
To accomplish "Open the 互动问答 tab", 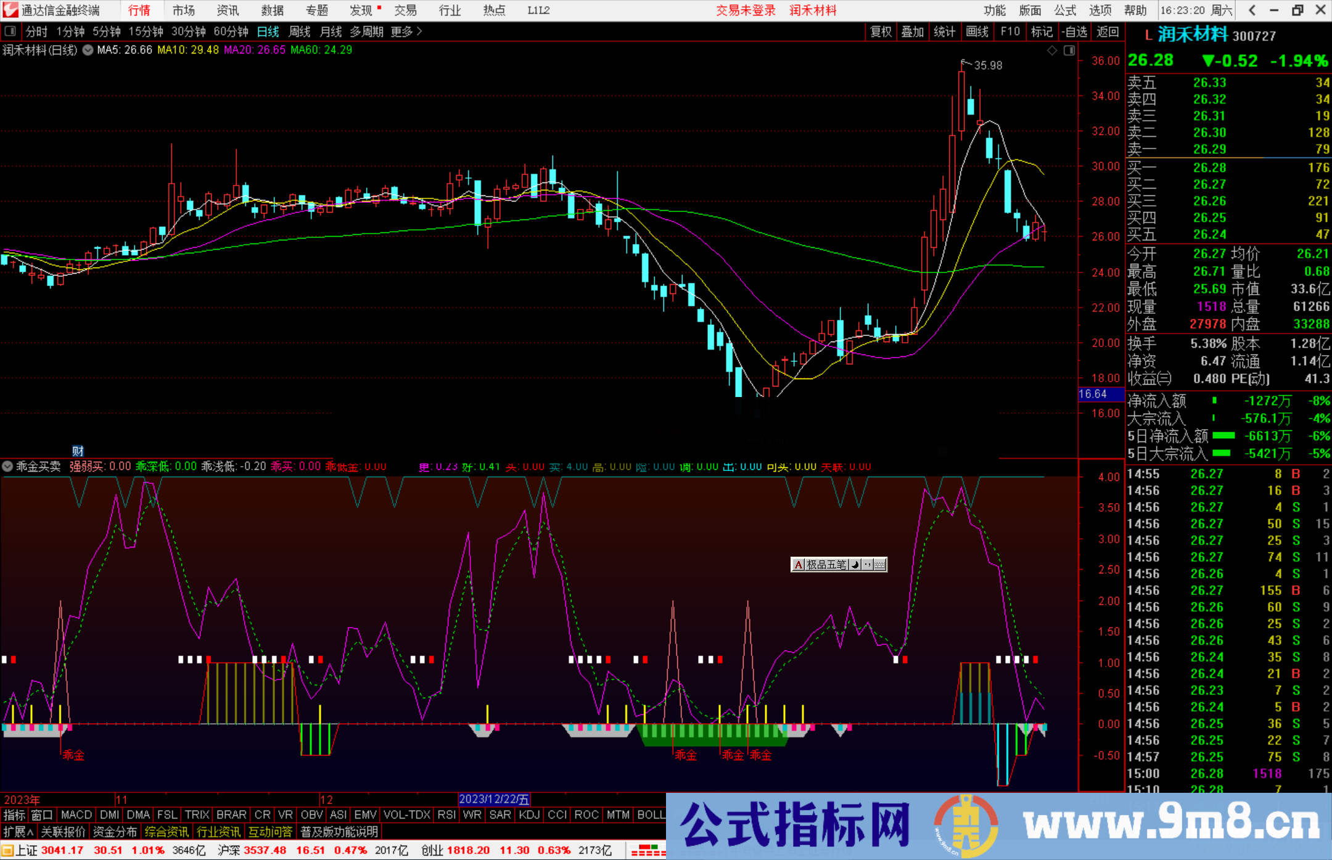I will click(270, 832).
